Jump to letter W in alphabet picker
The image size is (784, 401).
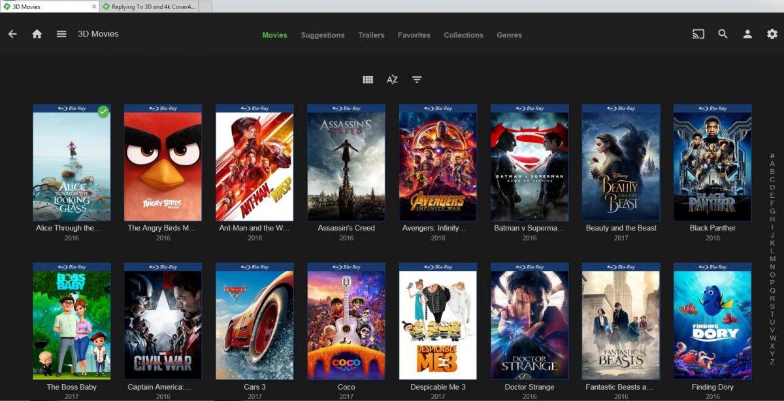tap(772, 338)
